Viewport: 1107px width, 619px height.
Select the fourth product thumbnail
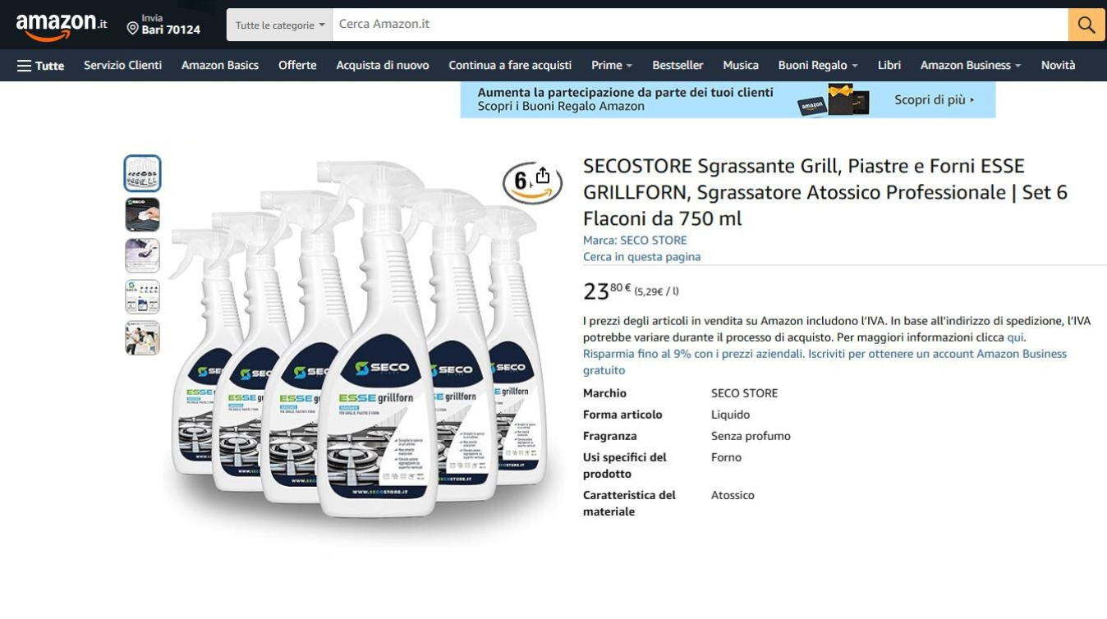(x=142, y=296)
